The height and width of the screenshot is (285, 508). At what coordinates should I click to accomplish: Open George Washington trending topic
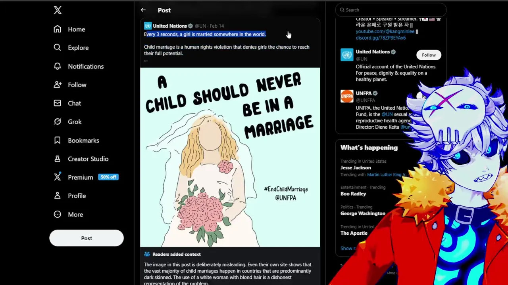(363, 213)
